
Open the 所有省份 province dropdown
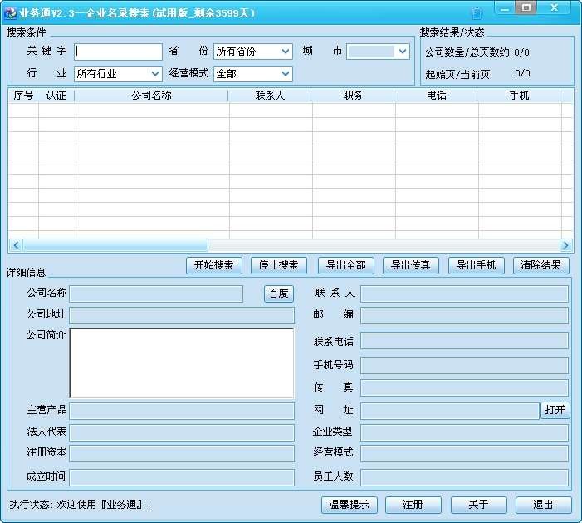tap(253, 52)
